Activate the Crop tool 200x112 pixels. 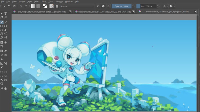click(2, 46)
